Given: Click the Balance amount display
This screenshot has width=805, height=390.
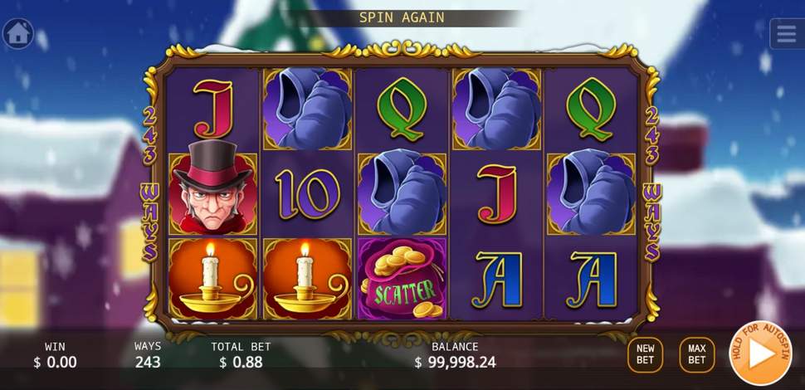Looking at the screenshot, I should click(x=456, y=363).
